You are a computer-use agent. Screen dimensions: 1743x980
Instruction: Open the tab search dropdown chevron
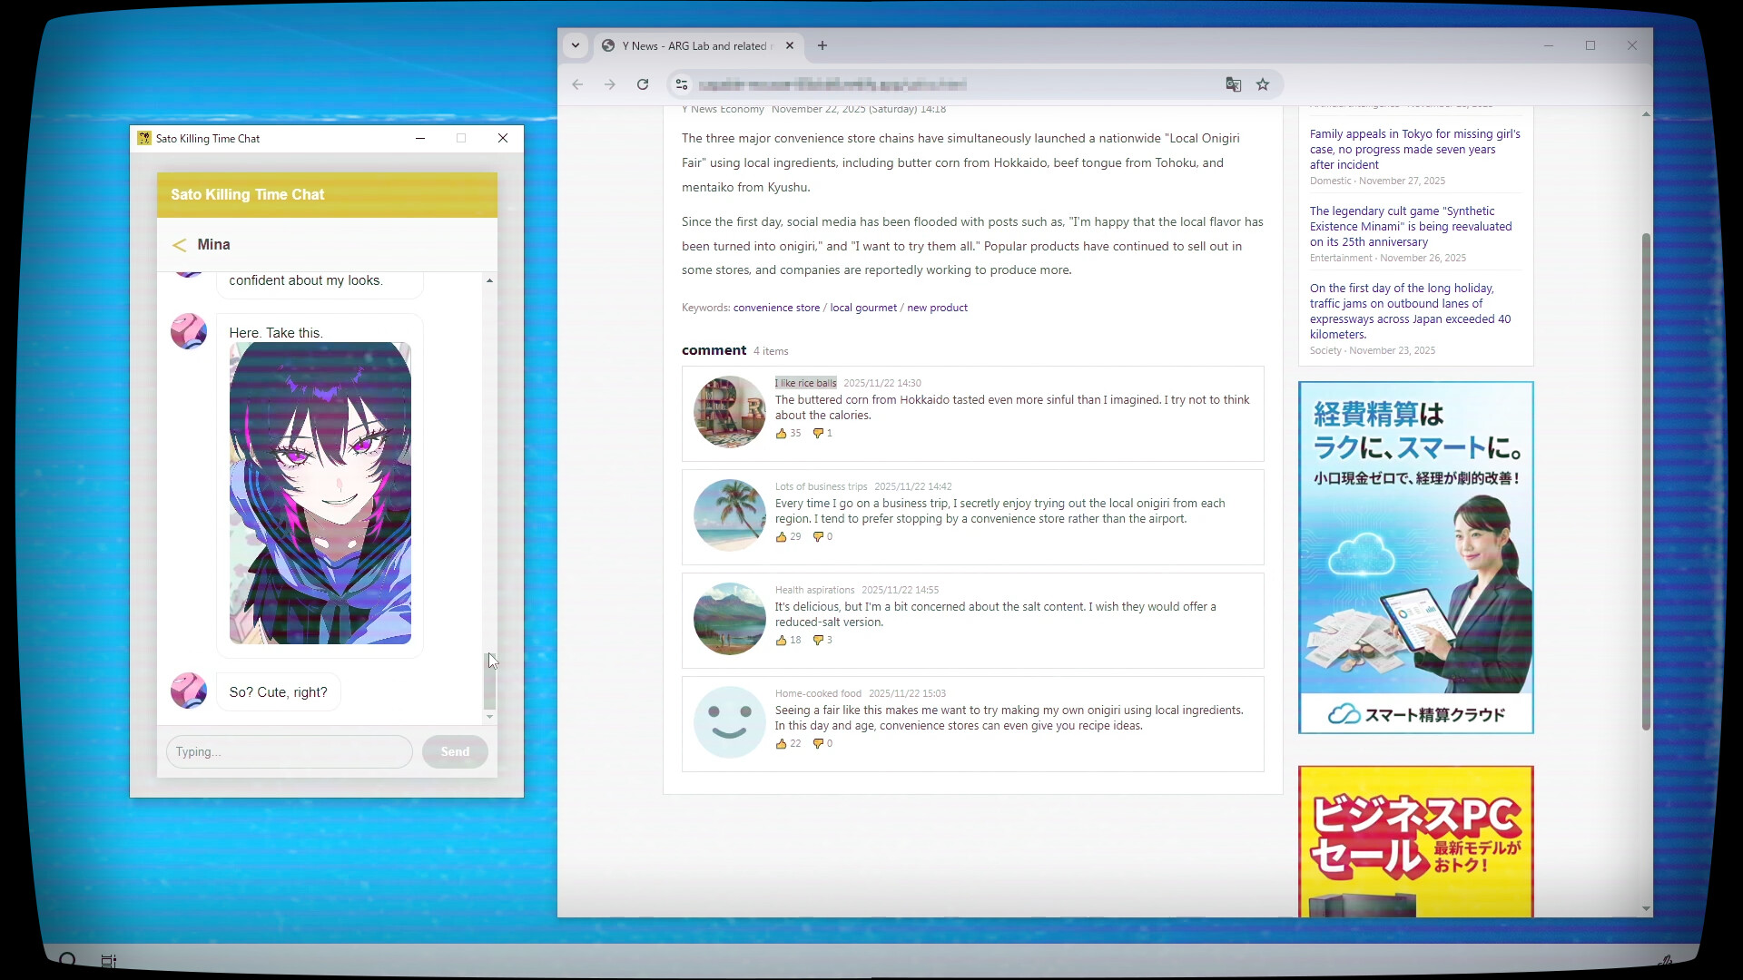click(x=576, y=45)
